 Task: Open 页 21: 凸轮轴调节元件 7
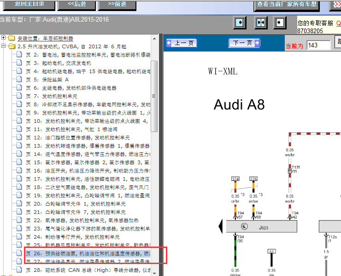coord(76,212)
